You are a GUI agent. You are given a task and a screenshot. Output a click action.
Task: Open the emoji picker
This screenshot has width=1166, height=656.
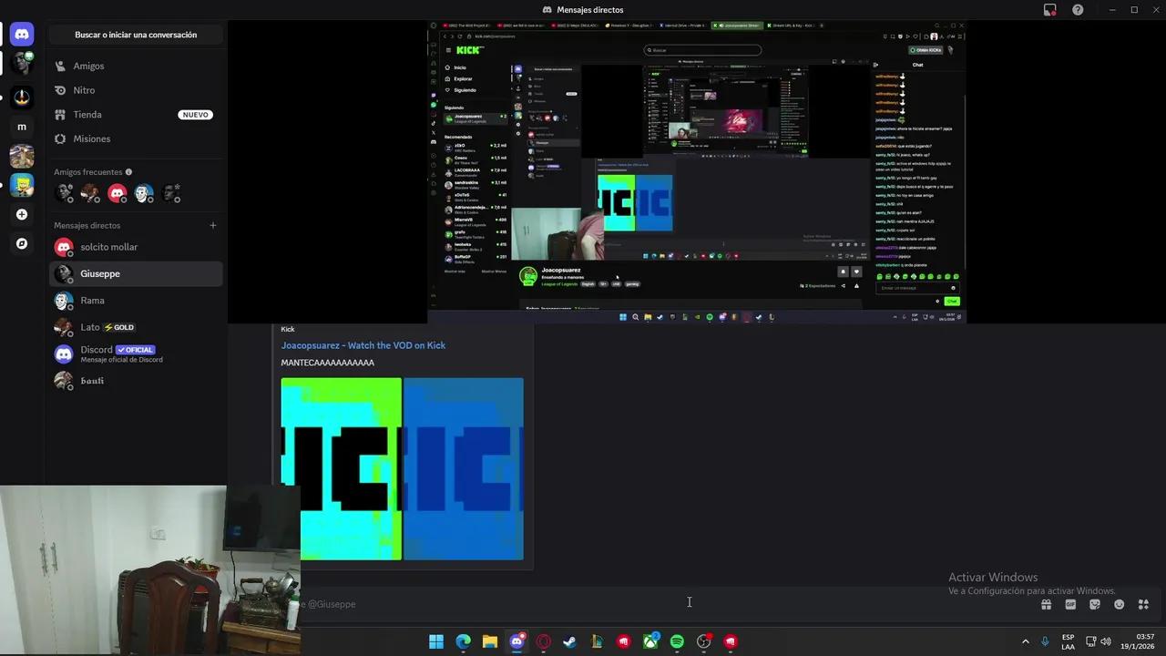click(x=1119, y=604)
